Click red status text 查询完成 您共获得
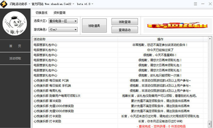 tap(161, 126)
